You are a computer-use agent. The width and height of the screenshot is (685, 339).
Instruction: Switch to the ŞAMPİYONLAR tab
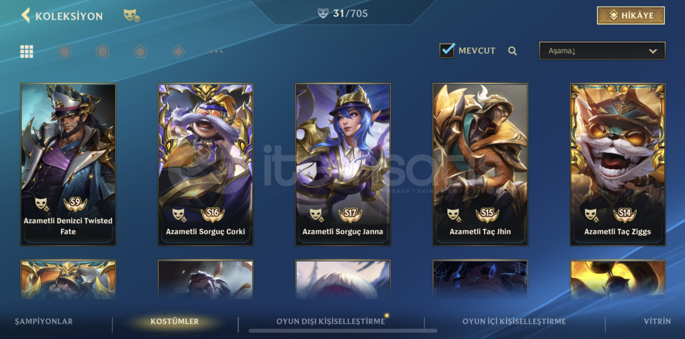click(44, 321)
